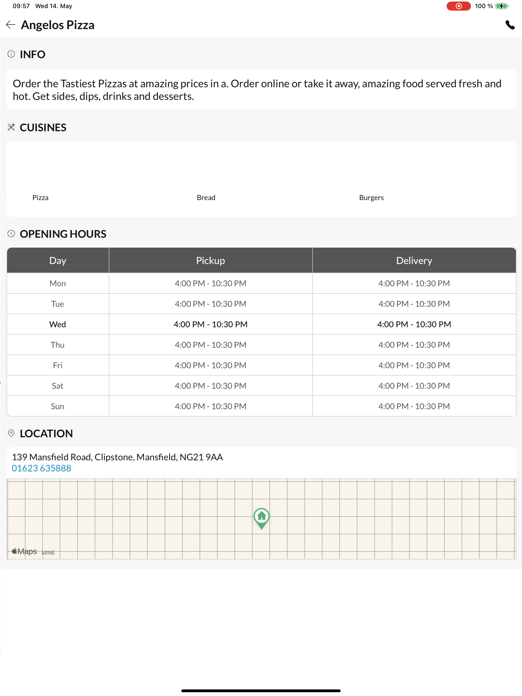Image resolution: width=522 pixels, height=696 pixels.
Task: Select the Bread cuisine
Action: (206, 198)
